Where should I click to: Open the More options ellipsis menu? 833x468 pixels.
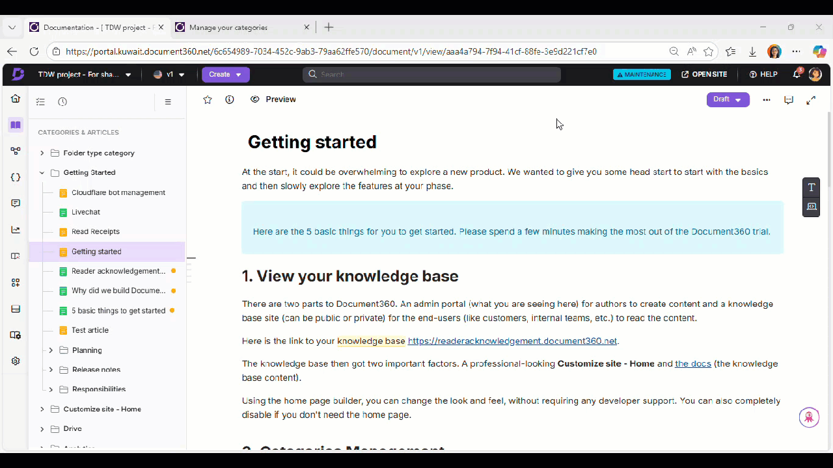click(x=767, y=100)
